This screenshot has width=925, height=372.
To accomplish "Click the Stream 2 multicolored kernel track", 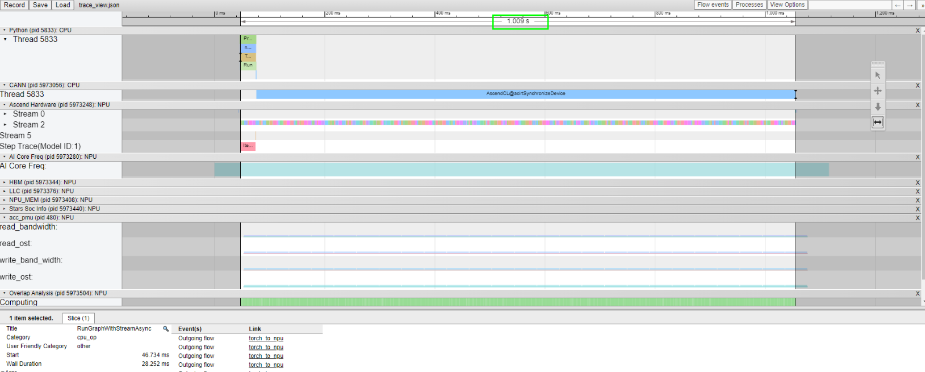I will tap(518, 122).
